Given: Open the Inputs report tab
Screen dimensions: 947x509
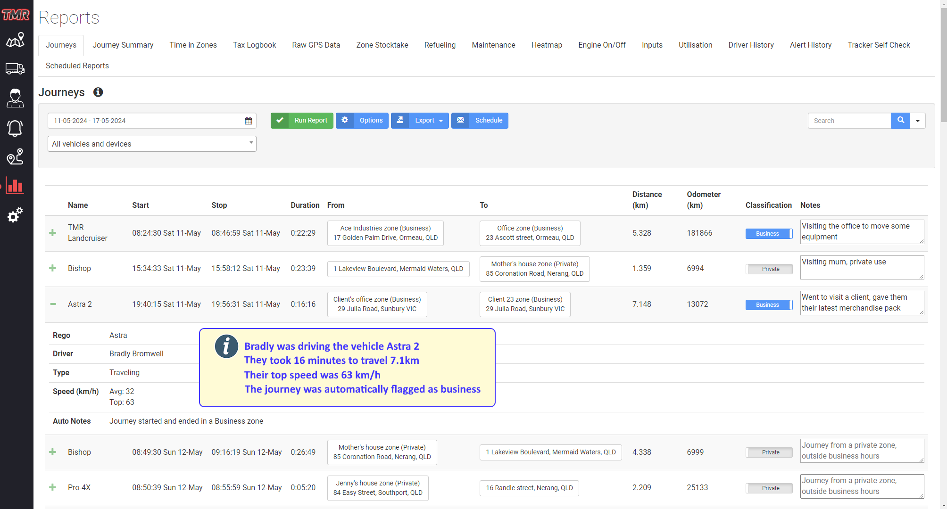Looking at the screenshot, I should click(652, 45).
